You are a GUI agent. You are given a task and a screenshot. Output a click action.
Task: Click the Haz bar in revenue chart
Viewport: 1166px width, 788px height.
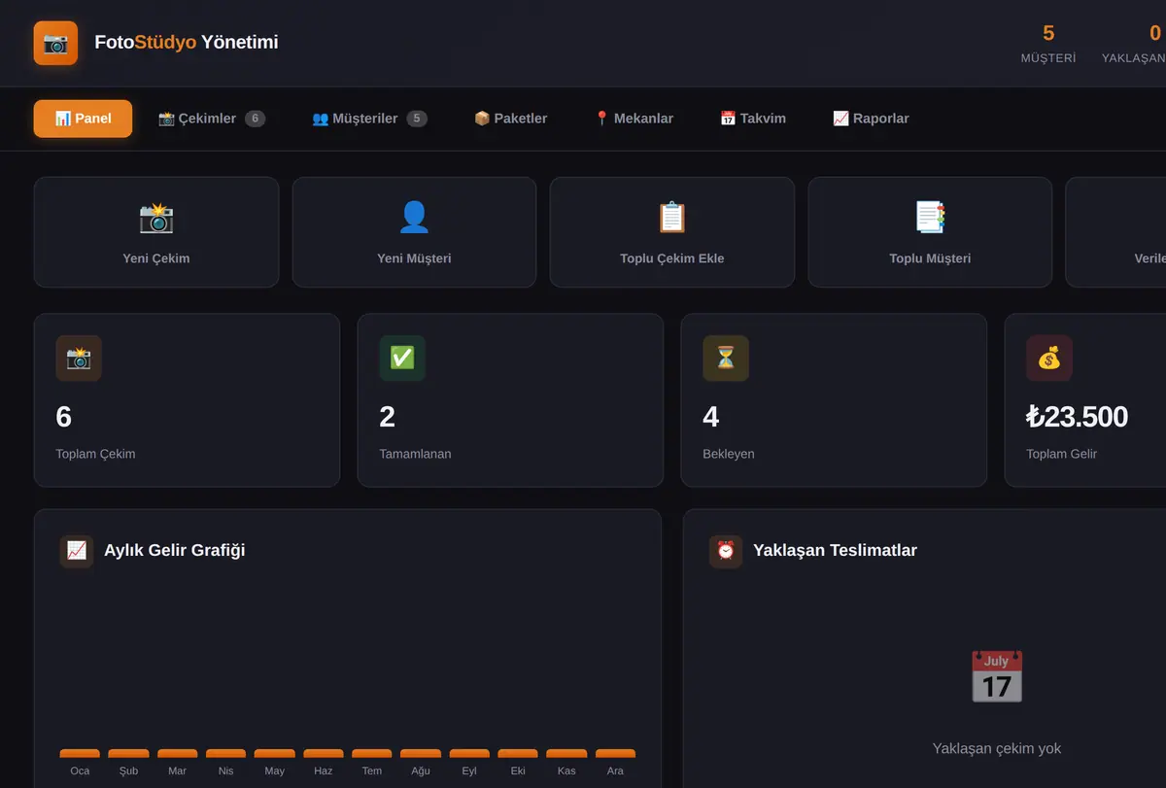click(x=324, y=753)
